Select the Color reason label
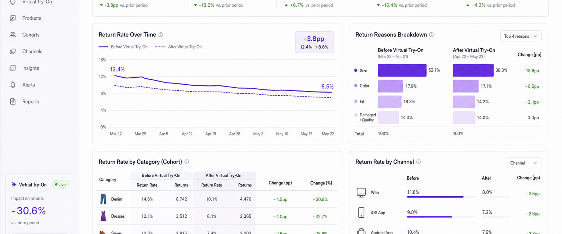The width and height of the screenshot is (562, 234). [364, 86]
